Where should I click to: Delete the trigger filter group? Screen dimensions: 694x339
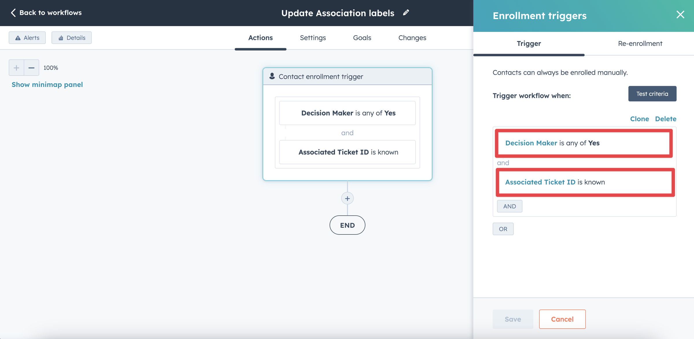pyautogui.click(x=665, y=119)
